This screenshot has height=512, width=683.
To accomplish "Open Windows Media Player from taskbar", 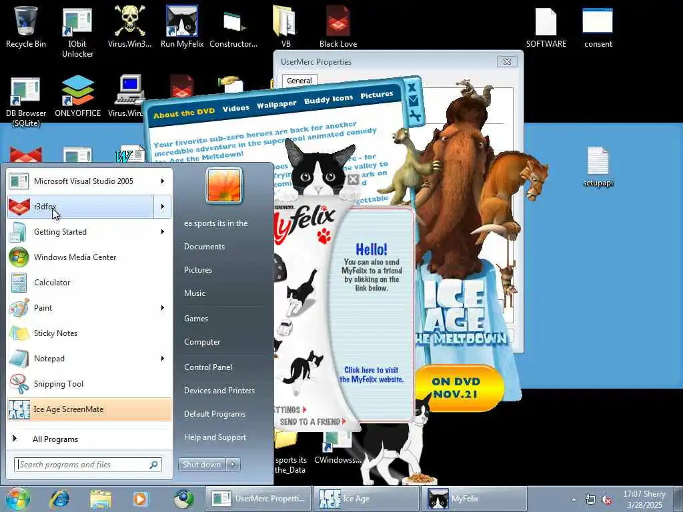I will pos(141,499).
